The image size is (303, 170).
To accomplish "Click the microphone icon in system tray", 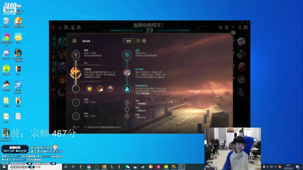I will [264, 167].
